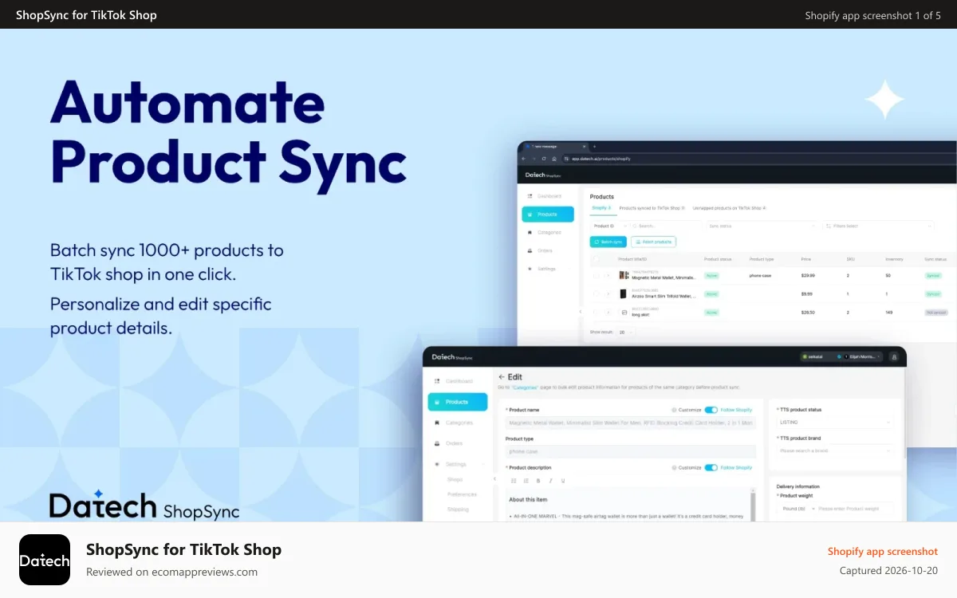This screenshot has height=598, width=957.
Task: Click the Categories icon in Products window sidebar
Action: pos(530,232)
